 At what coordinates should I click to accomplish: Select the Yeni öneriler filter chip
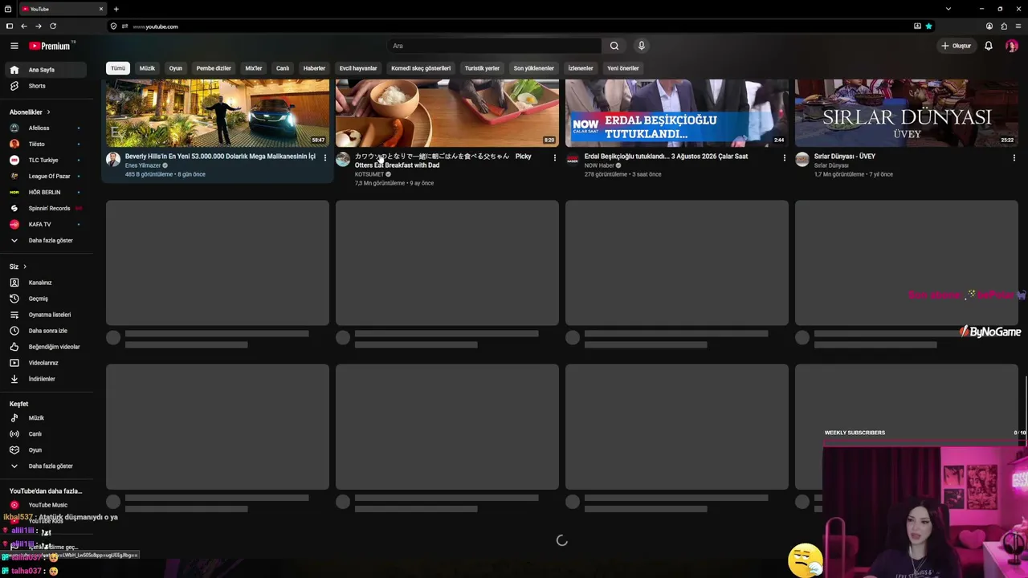click(x=623, y=68)
